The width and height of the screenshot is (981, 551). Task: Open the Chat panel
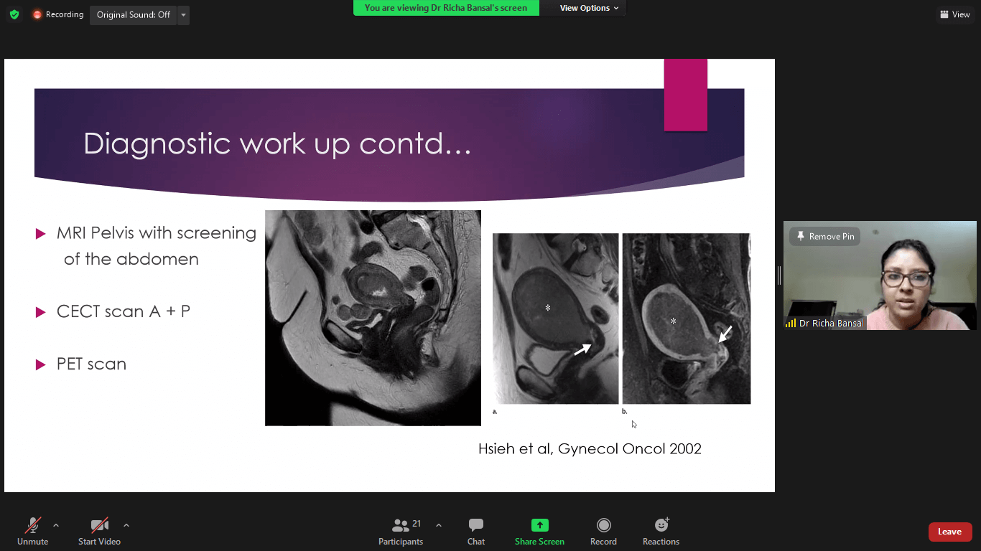coord(476,531)
